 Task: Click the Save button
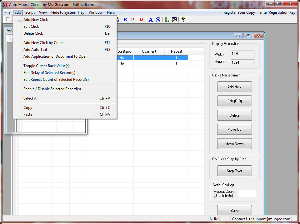tap(234, 210)
